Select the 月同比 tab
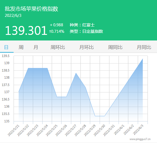The width and height of the screenshot is (157, 143). pyautogui.click(x=144, y=47)
